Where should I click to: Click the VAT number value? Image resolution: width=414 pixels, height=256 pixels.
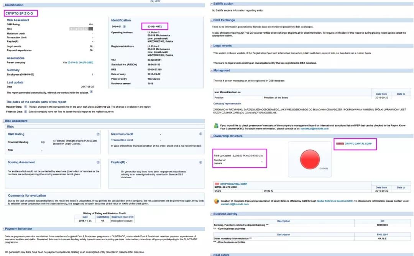pyautogui.click(x=154, y=60)
